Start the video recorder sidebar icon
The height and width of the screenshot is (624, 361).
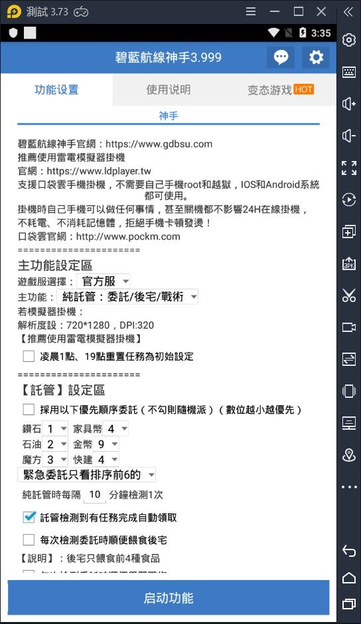pos(348,327)
